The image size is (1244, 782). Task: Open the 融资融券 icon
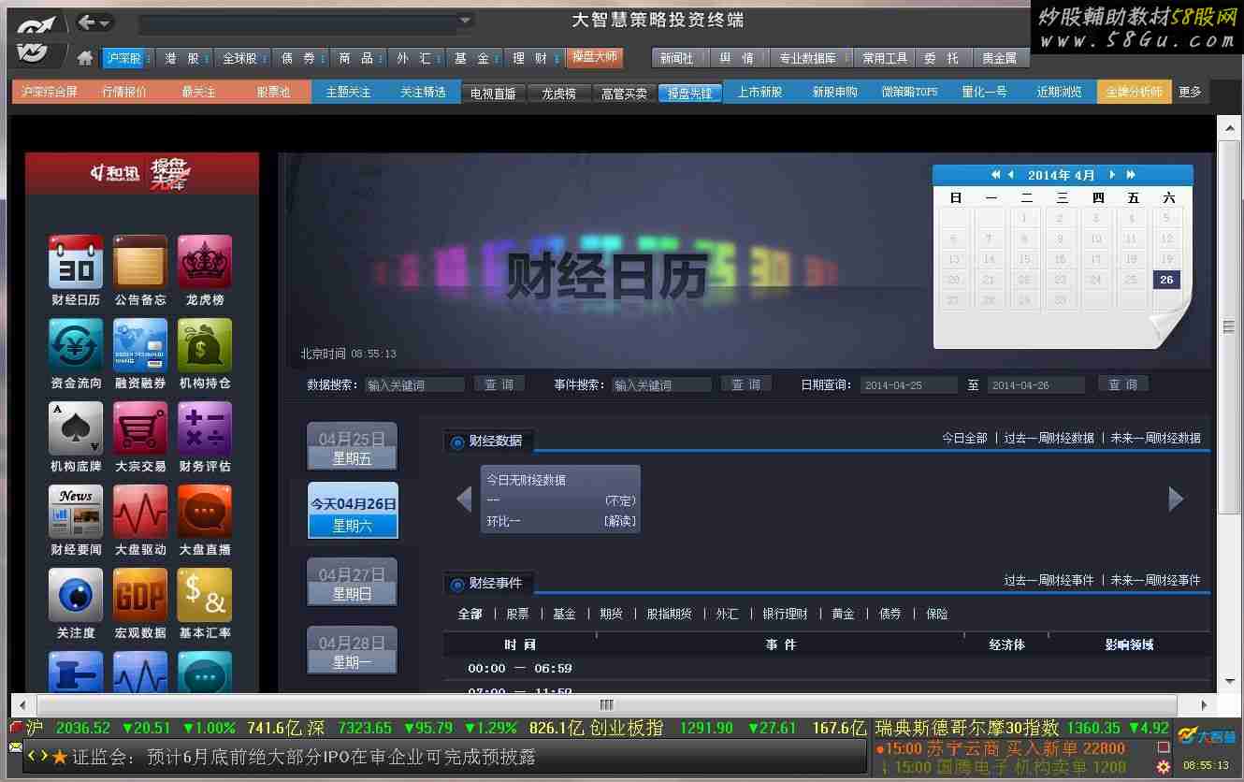[140, 345]
